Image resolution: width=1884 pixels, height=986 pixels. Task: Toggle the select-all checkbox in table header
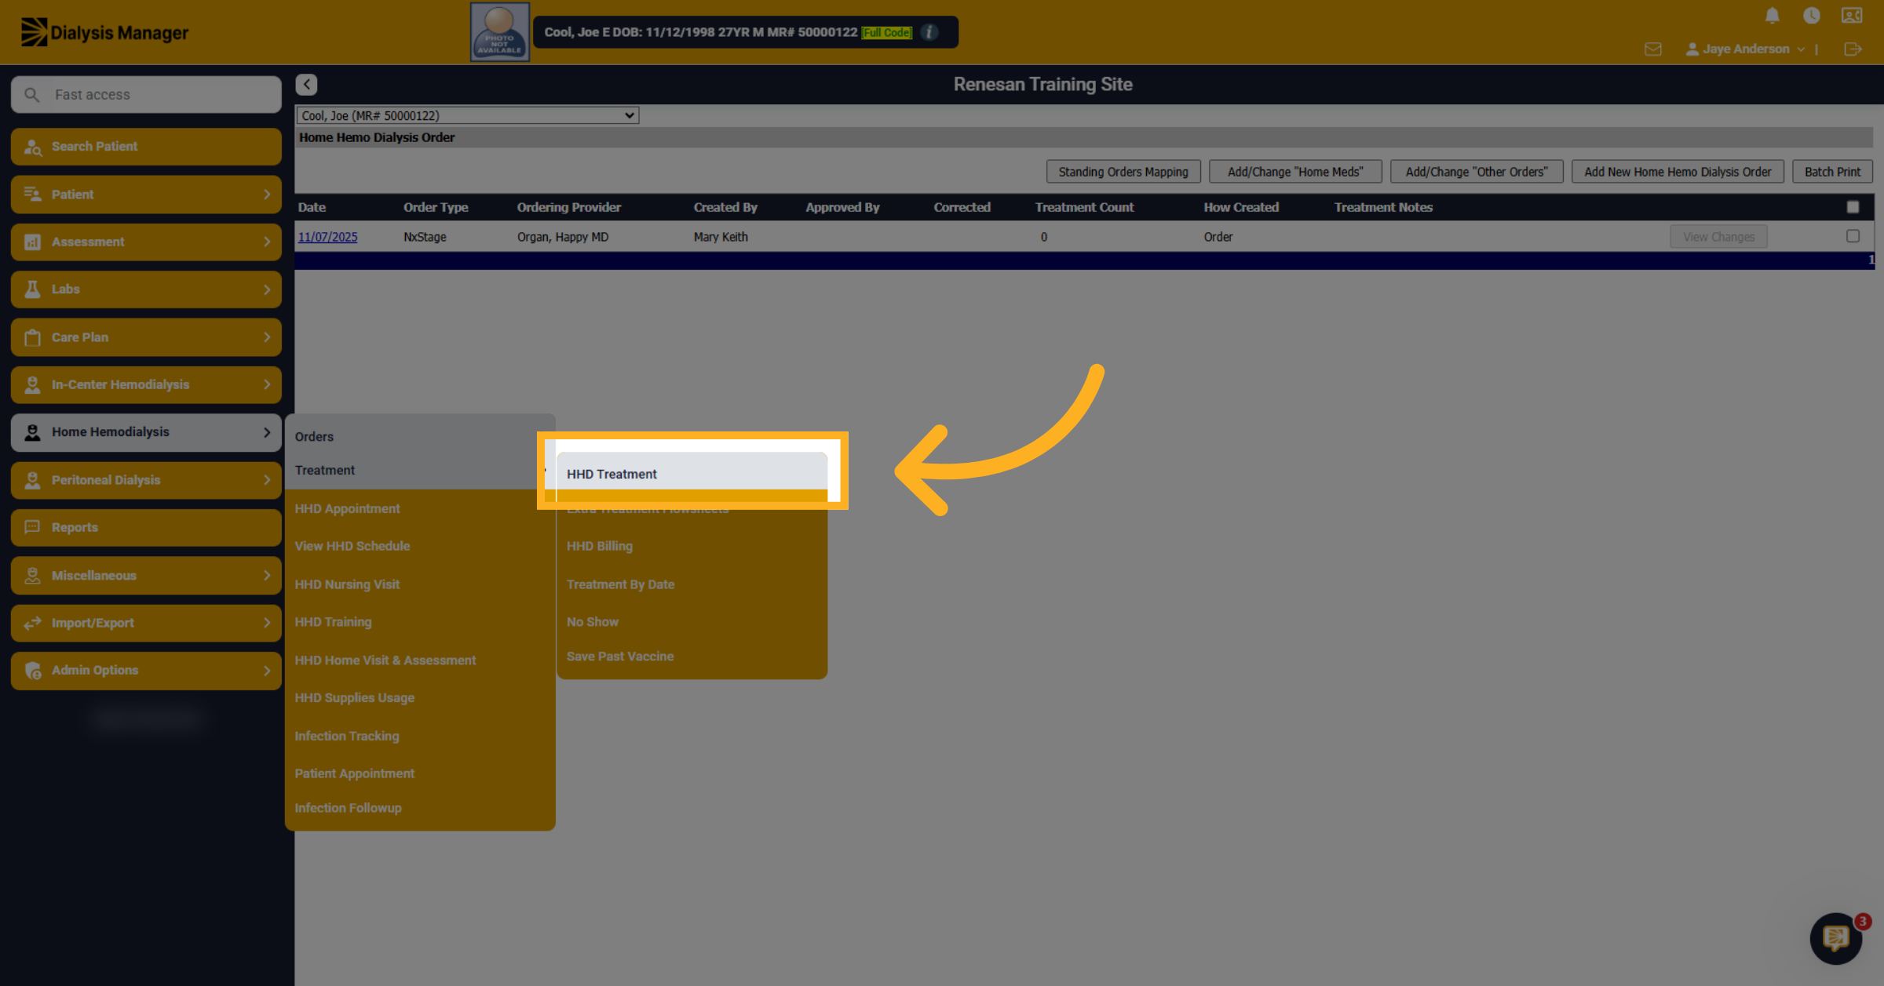point(1853,207)
